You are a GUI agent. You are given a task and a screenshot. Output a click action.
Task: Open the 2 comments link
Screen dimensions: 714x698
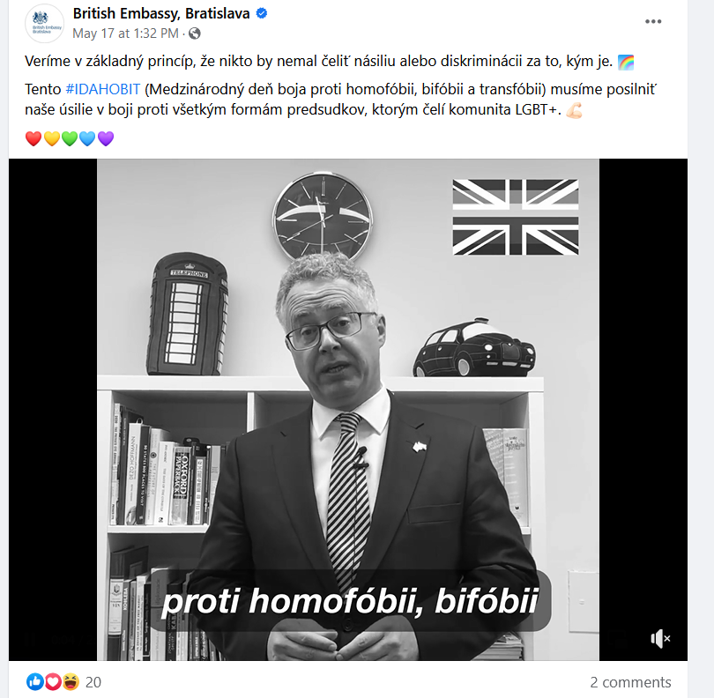(x=630, y=682)
